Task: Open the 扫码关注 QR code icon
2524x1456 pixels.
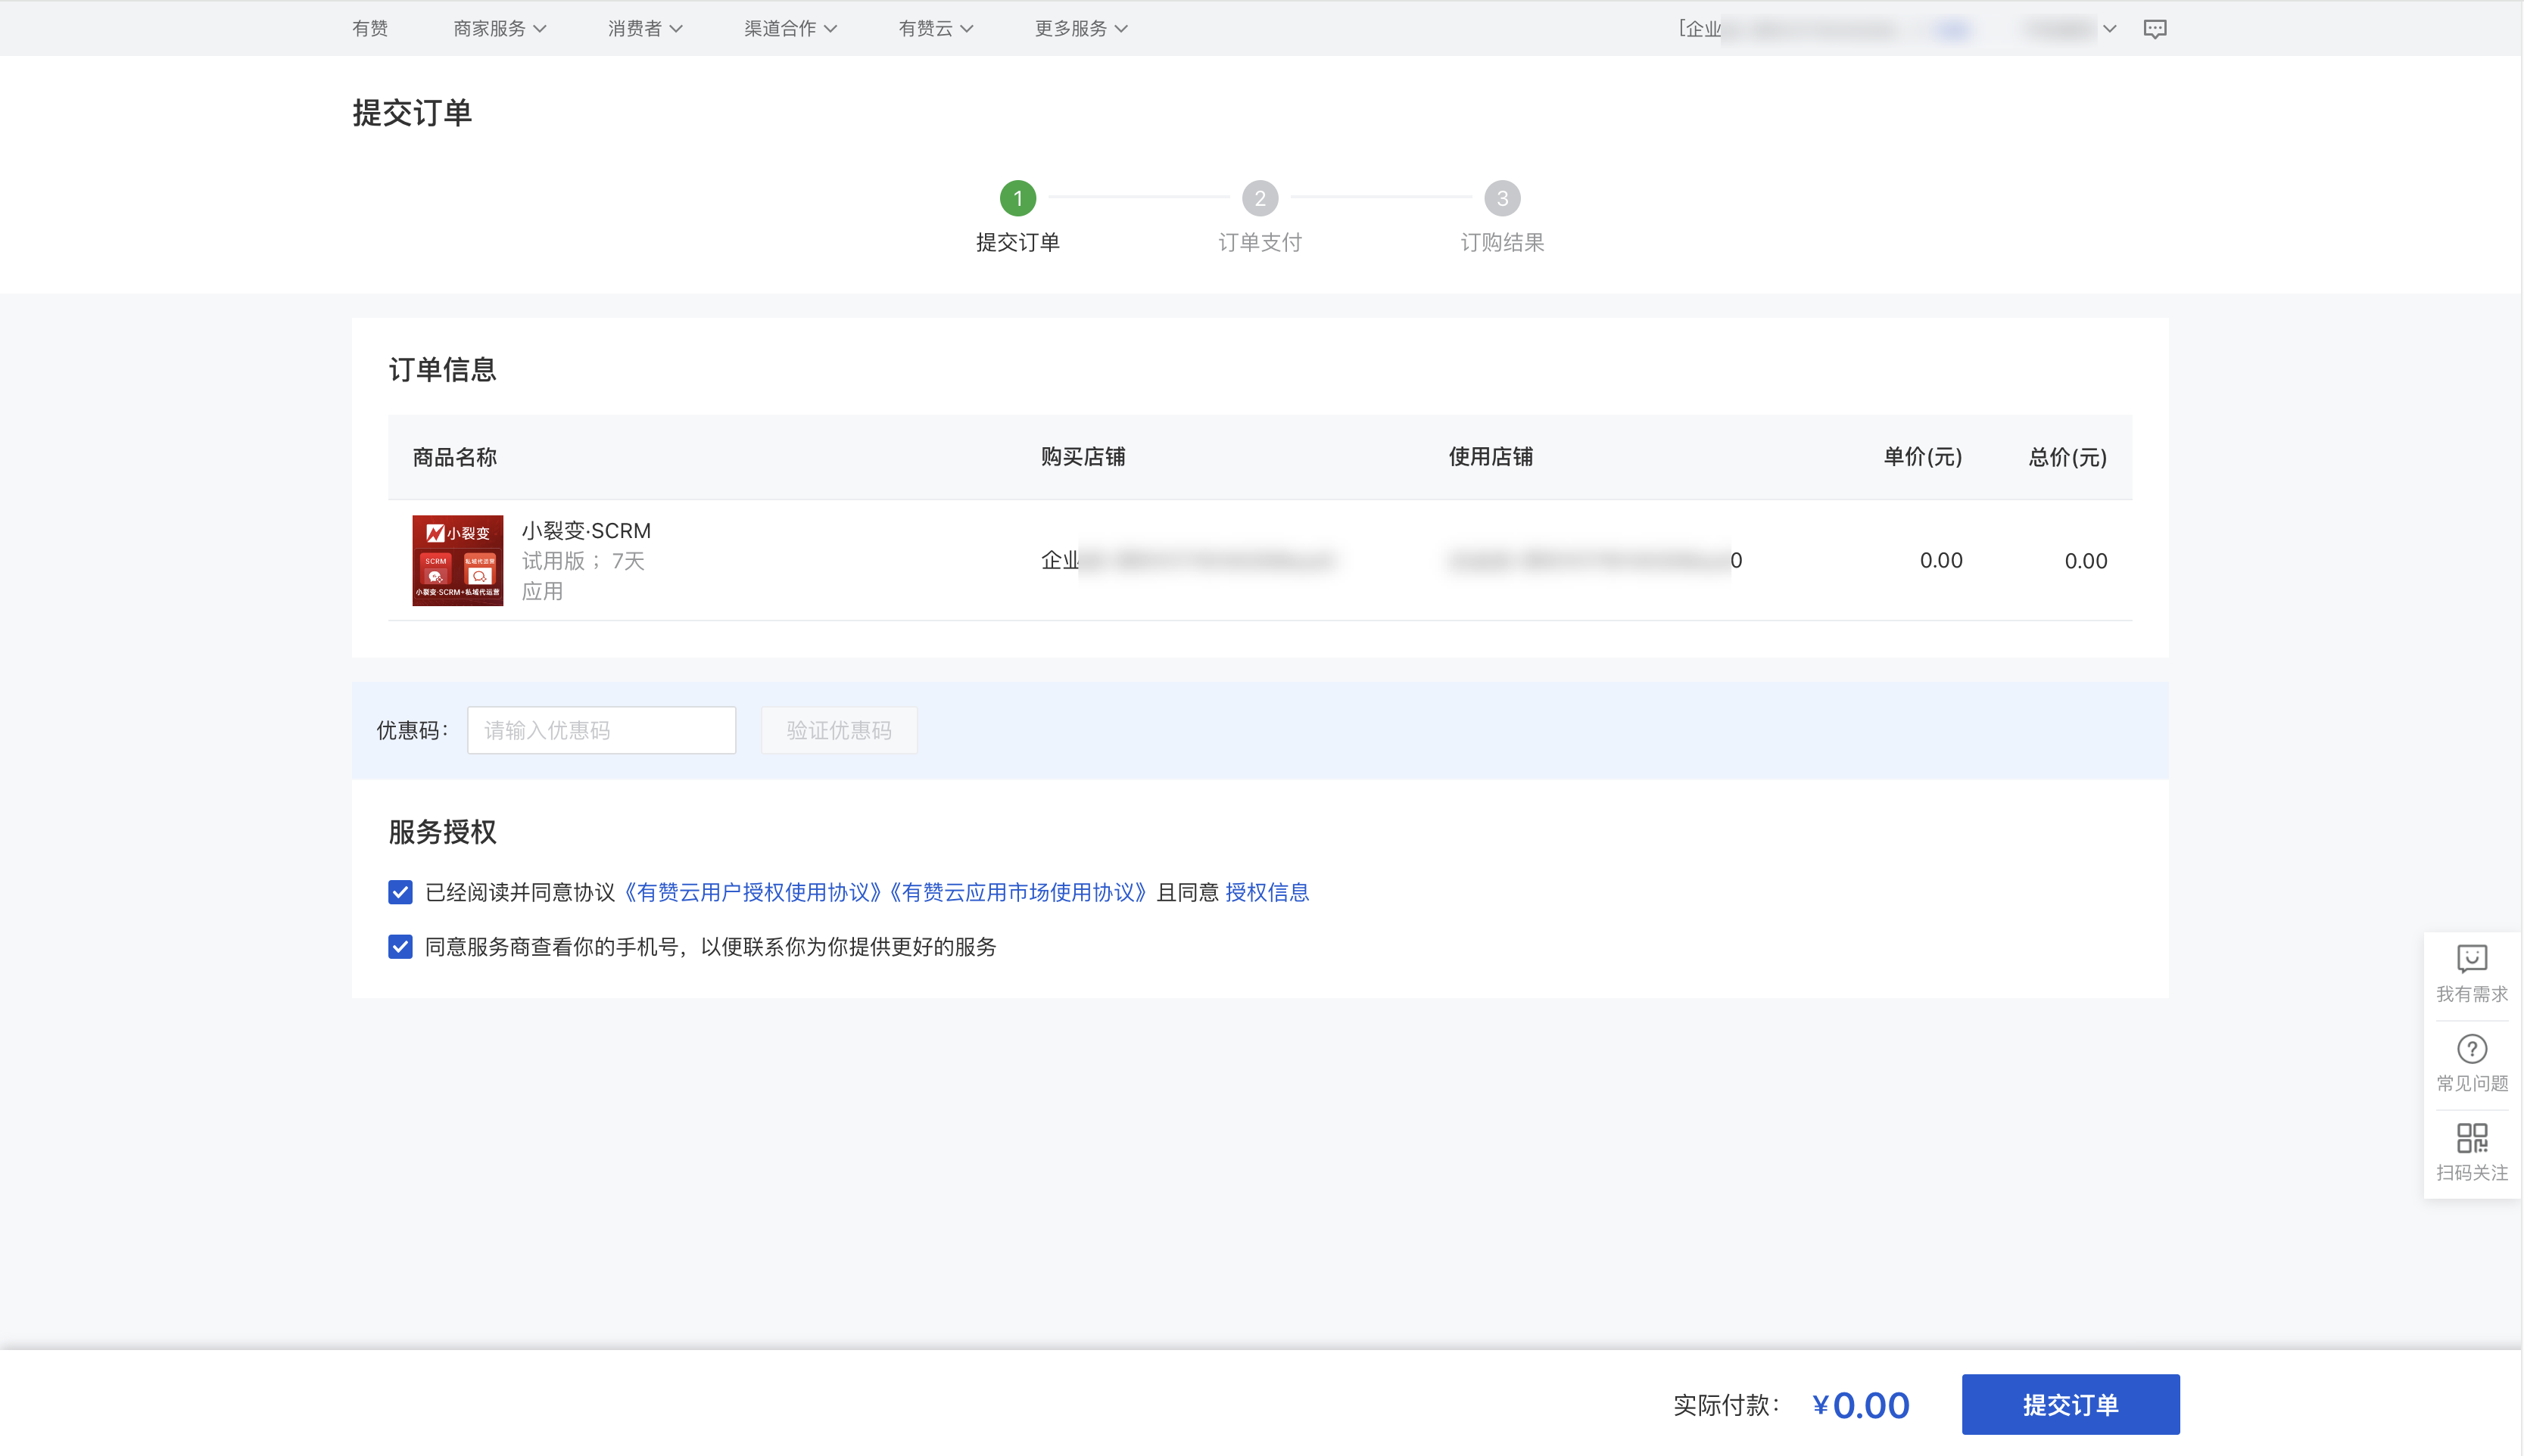Action: click(x=2471, y=1138)
